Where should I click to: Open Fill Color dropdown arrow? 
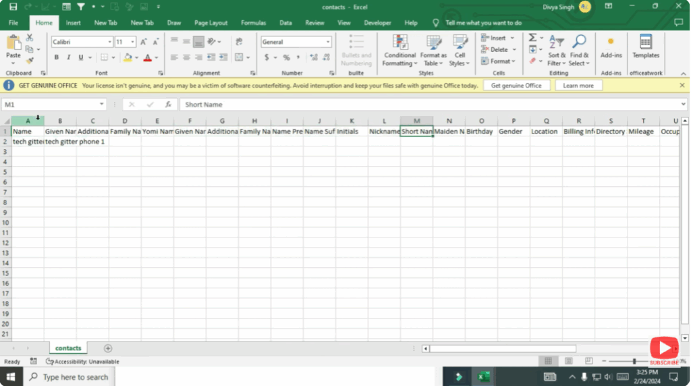tap(136, 57)
